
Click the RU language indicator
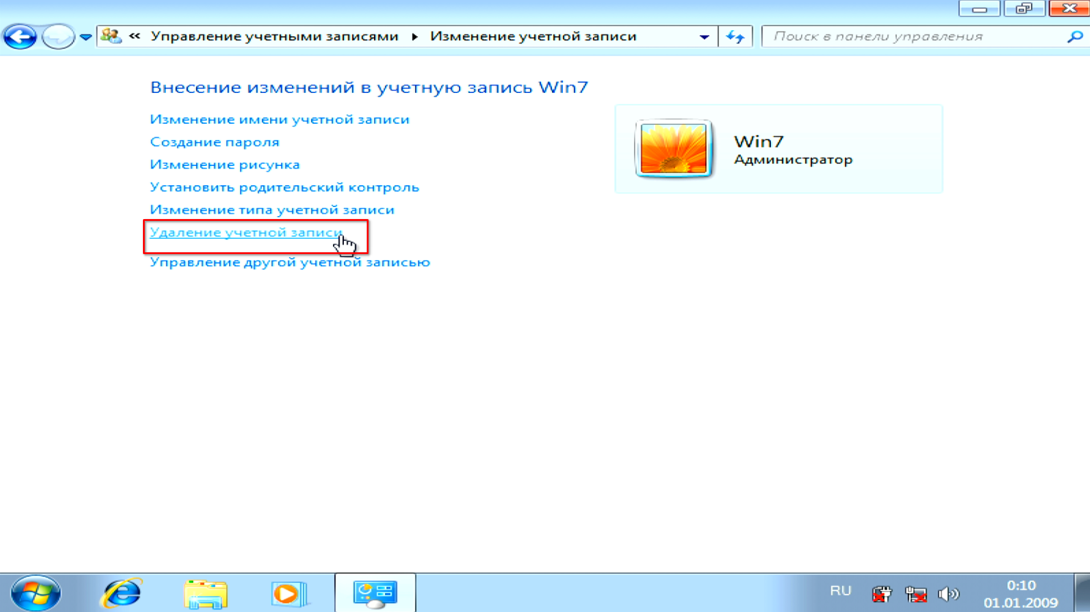point(840,591)
